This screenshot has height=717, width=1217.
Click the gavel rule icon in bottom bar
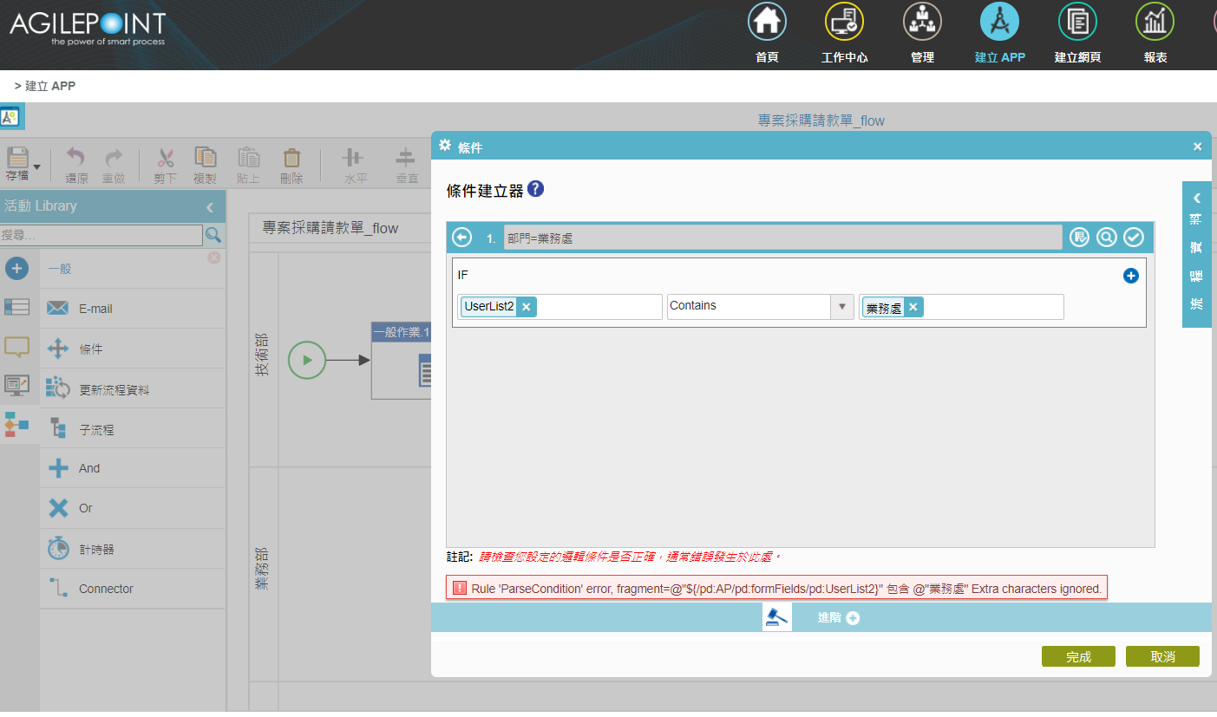click(x=776, y=617)
